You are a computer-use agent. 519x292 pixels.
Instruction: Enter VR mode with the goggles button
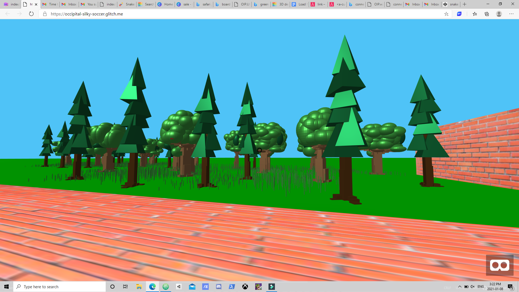pyautogui.click(x=500, y=265)
